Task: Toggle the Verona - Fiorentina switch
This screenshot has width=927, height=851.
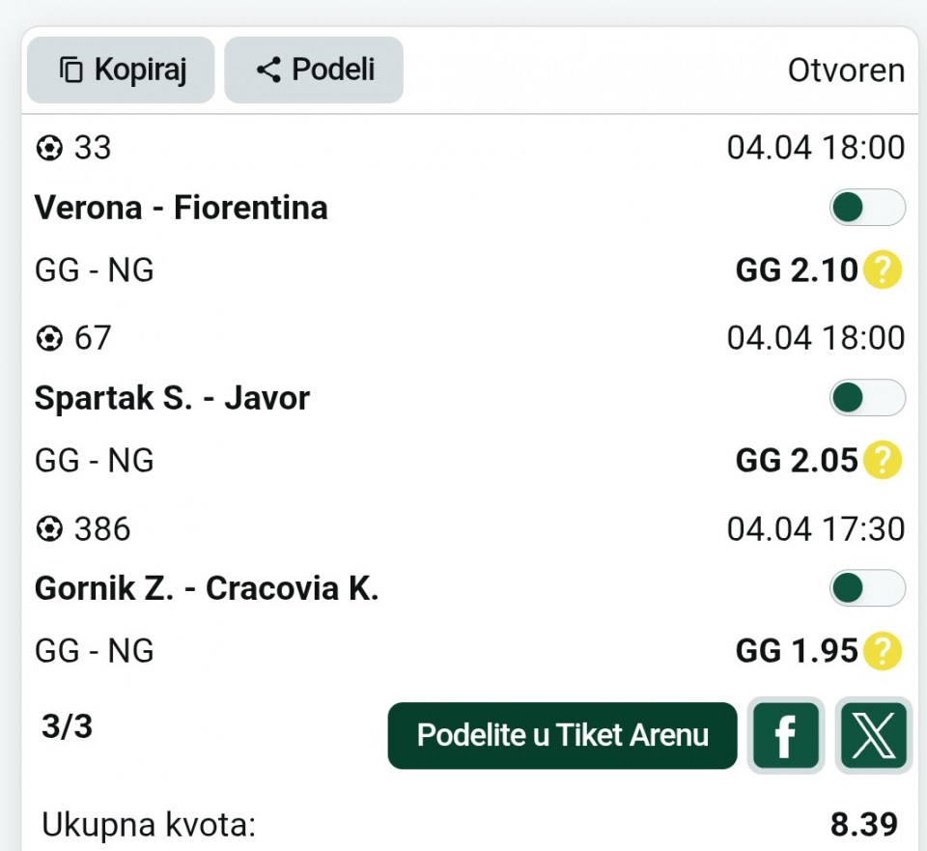Action: coord(866,208)
